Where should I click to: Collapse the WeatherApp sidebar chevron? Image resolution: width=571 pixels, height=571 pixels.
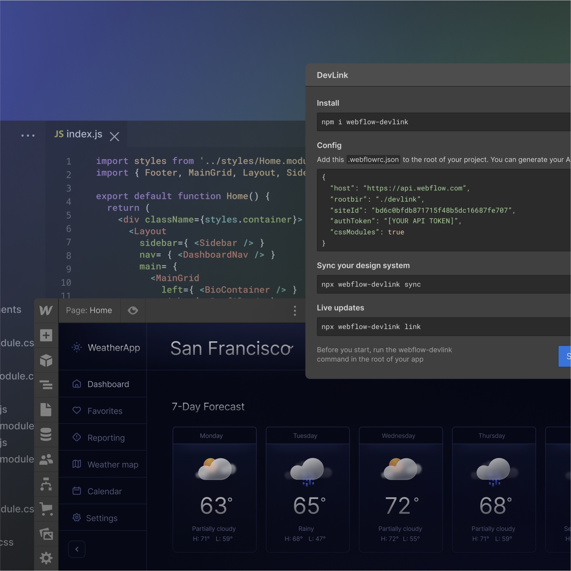click(77, 549)
